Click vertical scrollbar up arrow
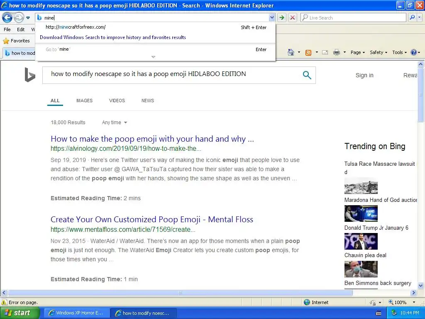This screenshot has height=319, width=425. click(420, 64)
